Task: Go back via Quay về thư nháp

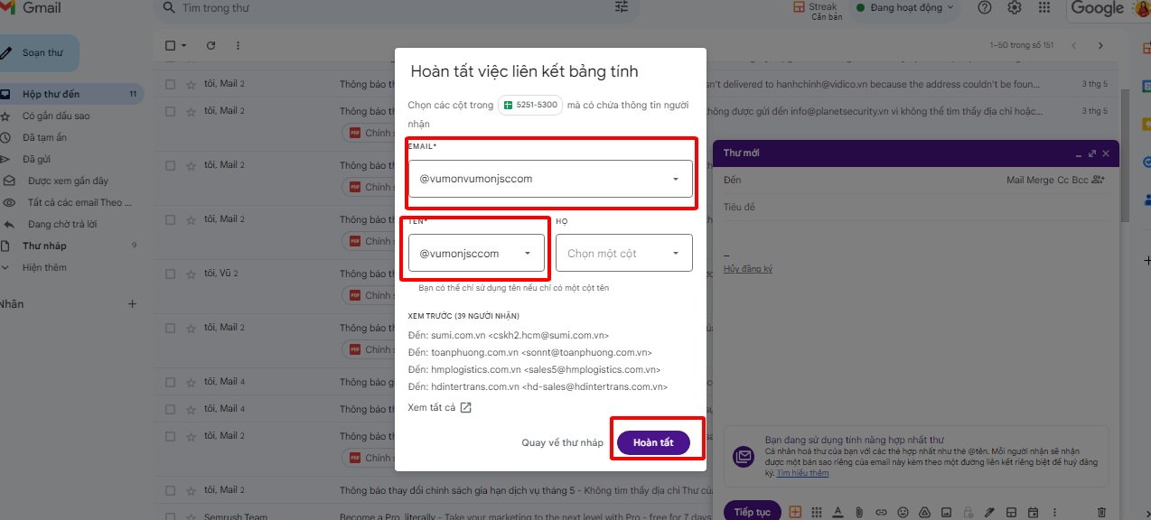Action: pyautogui.click(x=562, y=442)
